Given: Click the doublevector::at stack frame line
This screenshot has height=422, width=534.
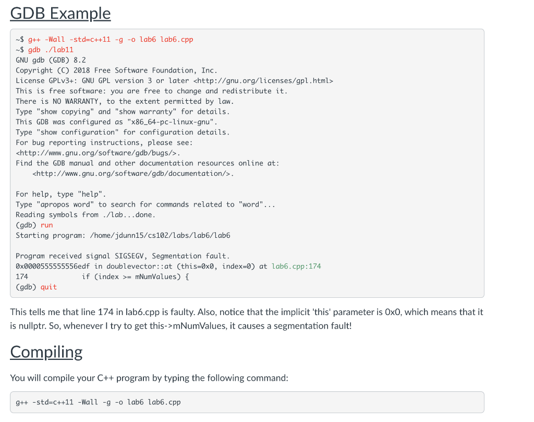Looking at the screenshot, I should (x=168, y=267).
